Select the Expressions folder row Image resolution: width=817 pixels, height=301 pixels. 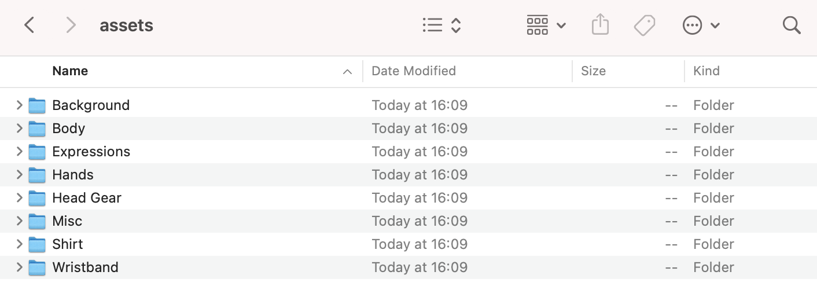point(408,152)
